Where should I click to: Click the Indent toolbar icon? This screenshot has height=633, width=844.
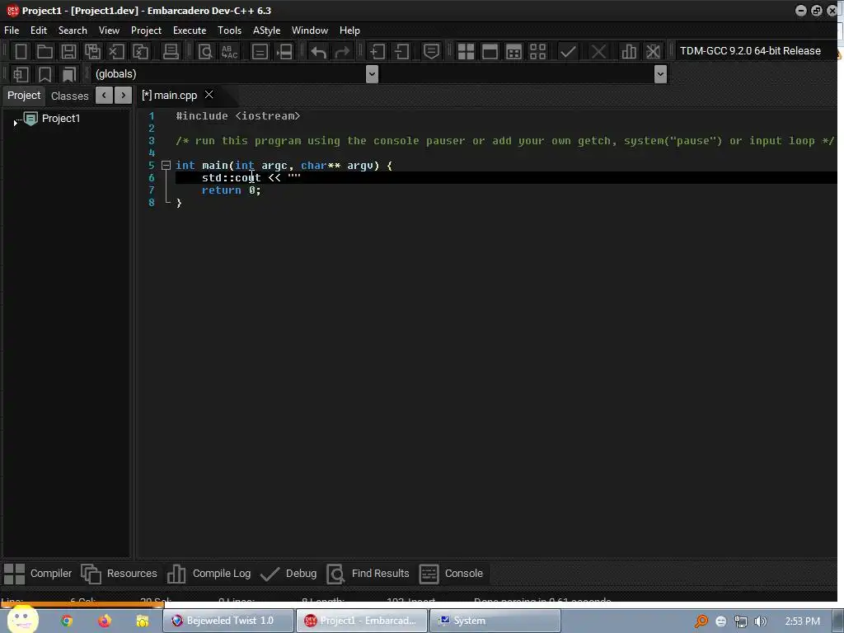(377, 52)
